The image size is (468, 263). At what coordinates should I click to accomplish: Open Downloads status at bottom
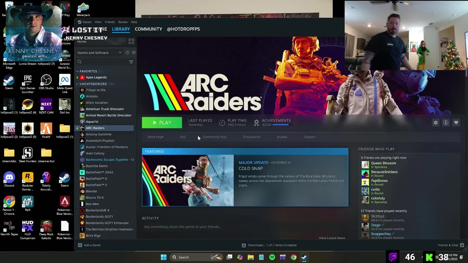269,245
